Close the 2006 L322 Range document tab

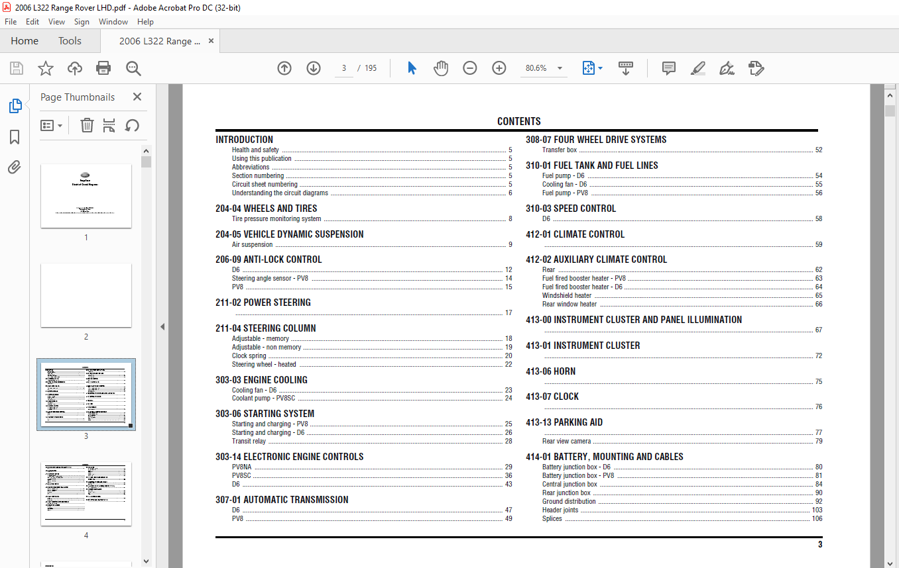click(x=211, y=41)
